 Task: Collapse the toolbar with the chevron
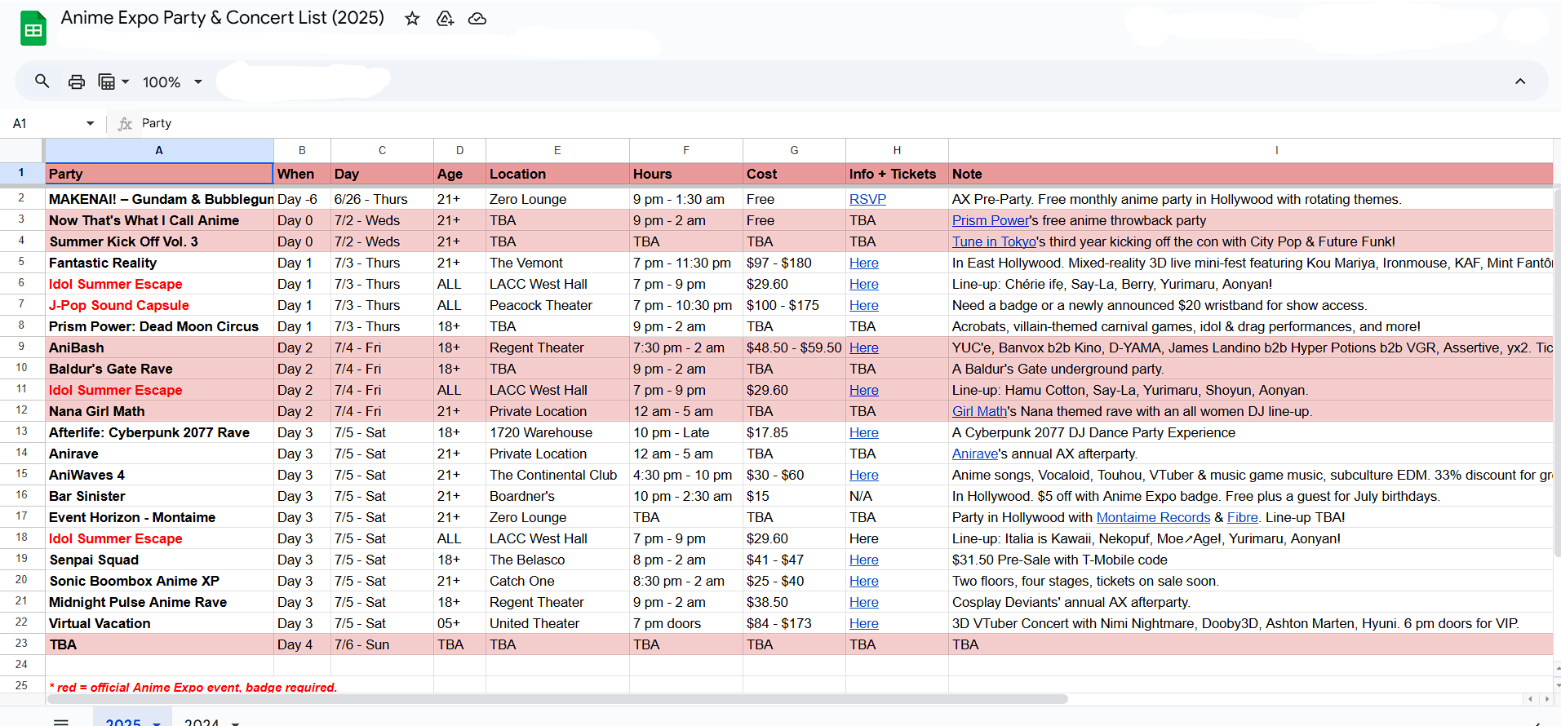click(x=1519, y=82)
